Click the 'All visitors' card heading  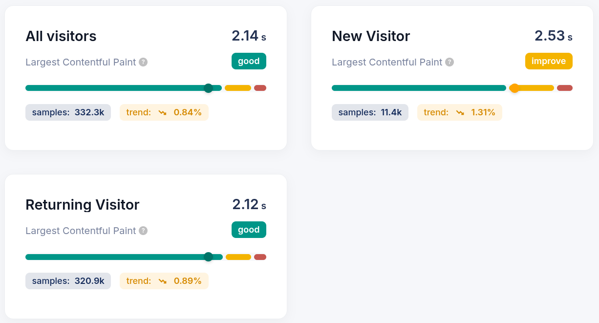click(x=61, y=36)
